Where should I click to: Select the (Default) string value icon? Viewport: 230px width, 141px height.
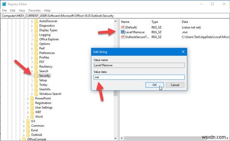pos(123,27)
